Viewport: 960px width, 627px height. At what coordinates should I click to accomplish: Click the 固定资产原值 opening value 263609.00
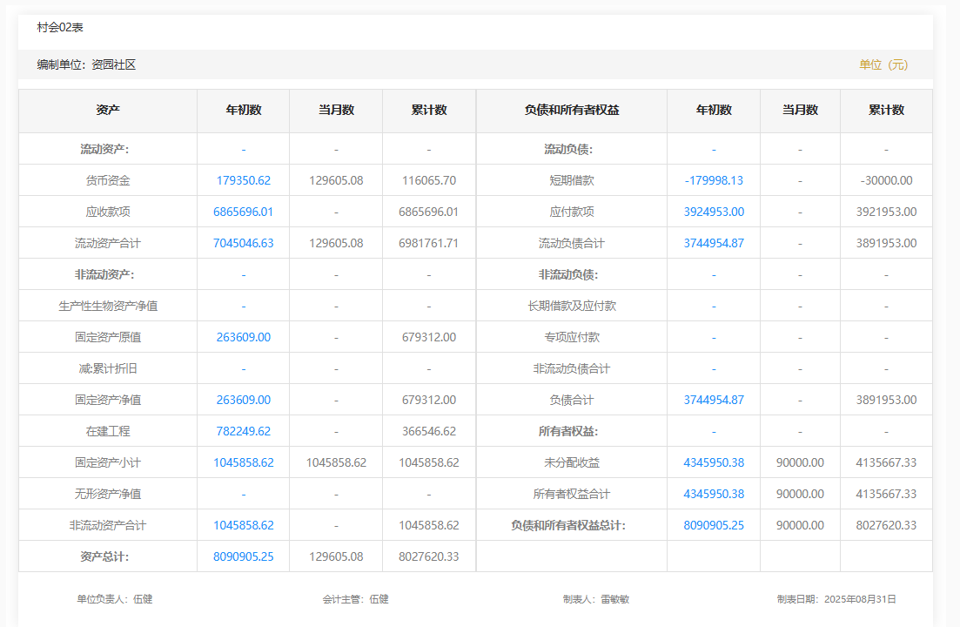coord(243,337)
